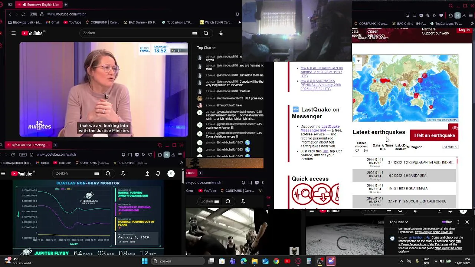Toggle heart bookmark in the 3I/ATLAS toolbar
This screenshot has width=475, height=267.
(x=150, y=155)
